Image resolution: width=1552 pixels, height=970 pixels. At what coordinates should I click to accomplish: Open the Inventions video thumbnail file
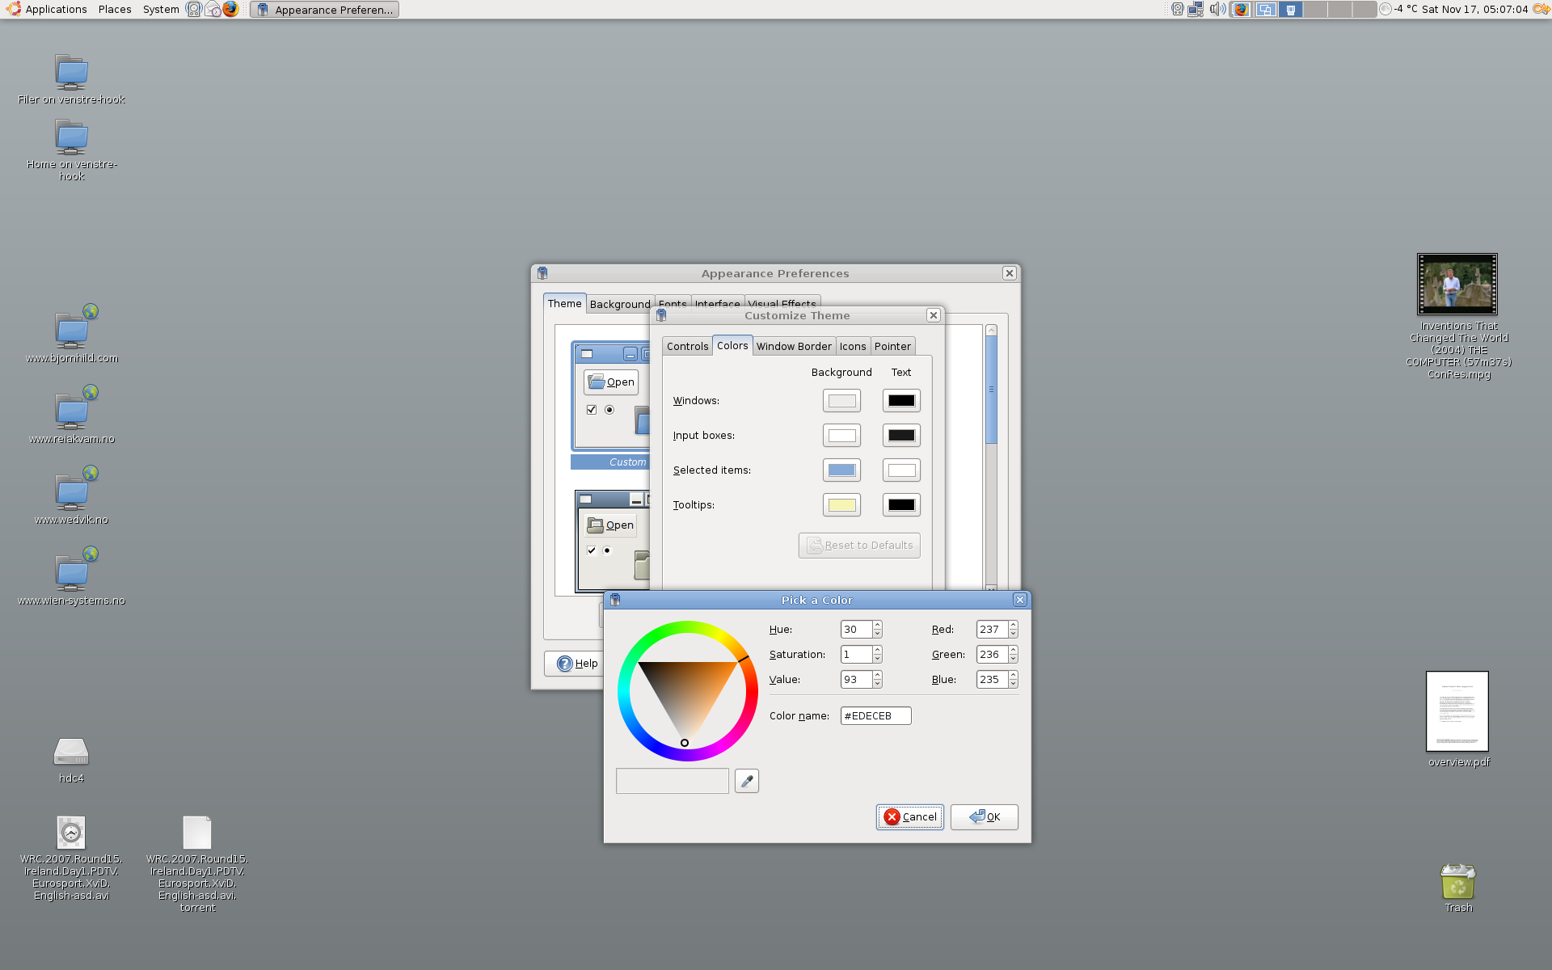pos(1457,285)
